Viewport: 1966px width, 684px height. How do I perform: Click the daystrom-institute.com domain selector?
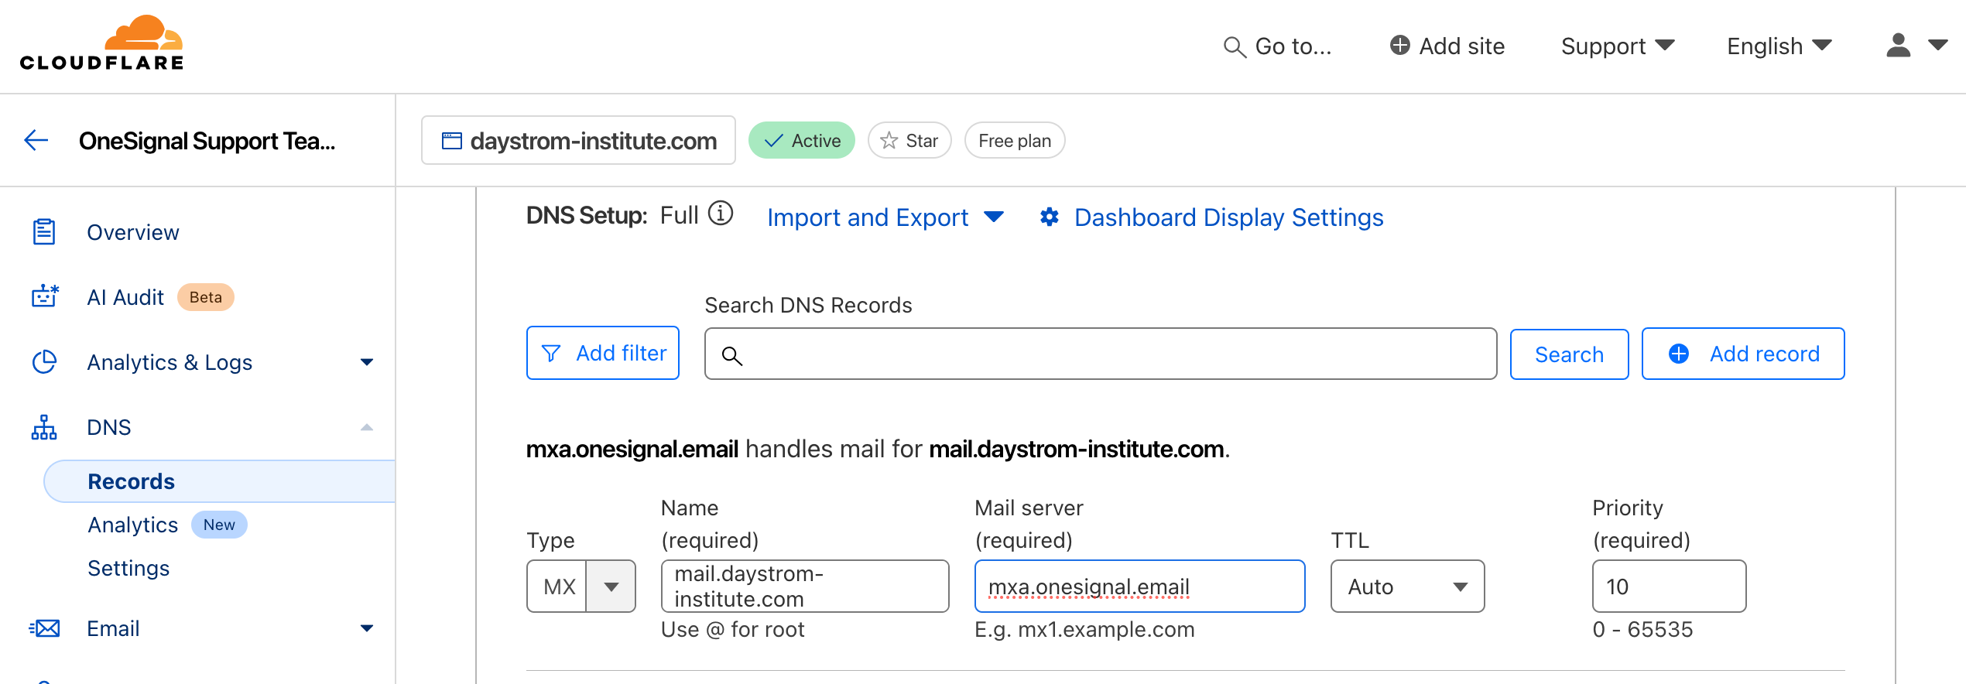pyautogui.click(x=578, y=140)
